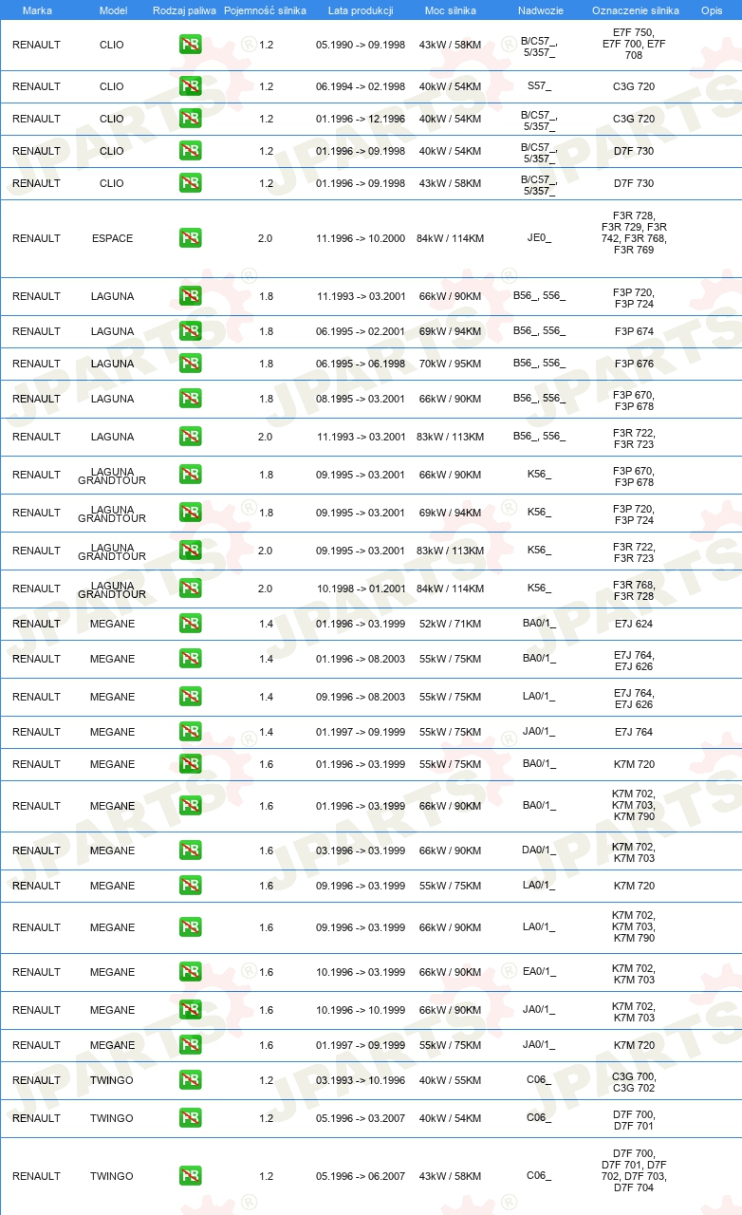The height and width of the screenshot is (1215, 742).
Task: Click fuel icon for Twingo 05.1996 -> 06.2007
Action: (x=190, y=1176)
